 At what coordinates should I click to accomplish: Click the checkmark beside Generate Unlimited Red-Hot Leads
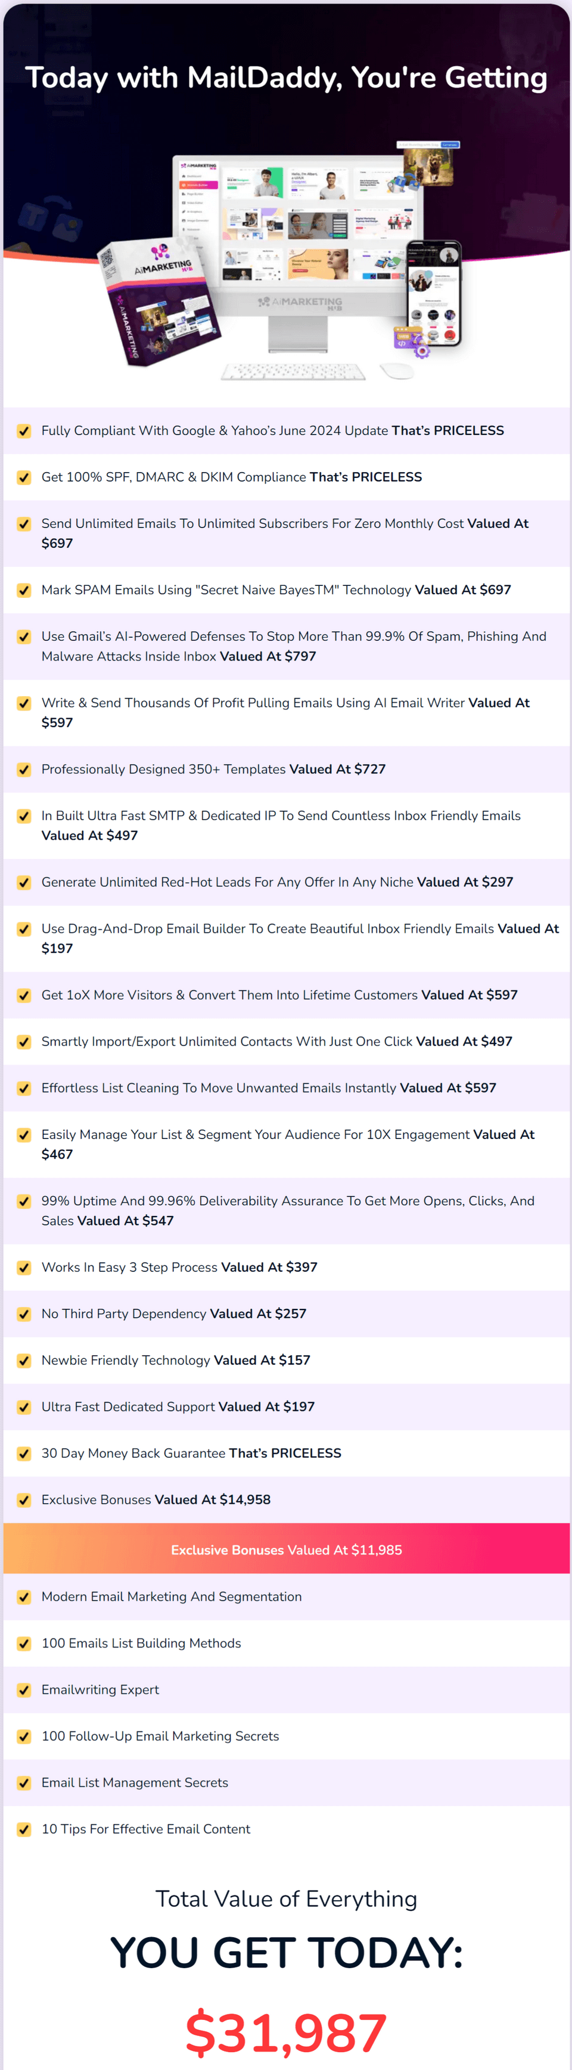point(24,882)
